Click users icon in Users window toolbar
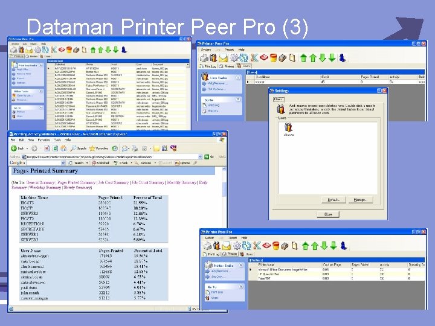435x326 pixels. [x=213, y=58]
